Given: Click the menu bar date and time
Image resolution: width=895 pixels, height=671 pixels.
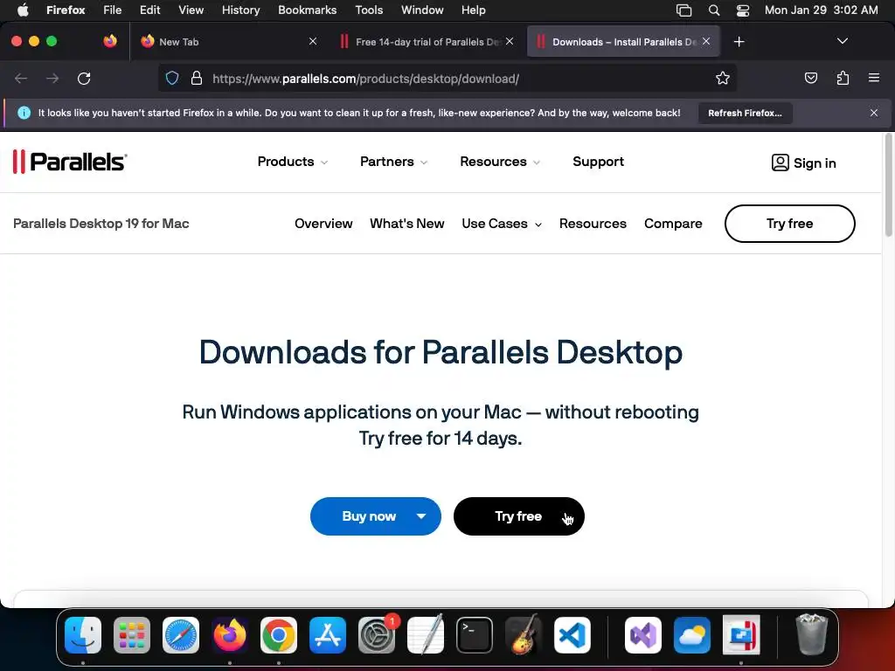Looking at the screenshot, I should point(821,10).
